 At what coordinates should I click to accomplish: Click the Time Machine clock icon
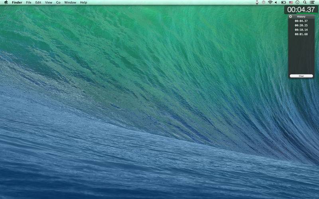pos(297,2)
